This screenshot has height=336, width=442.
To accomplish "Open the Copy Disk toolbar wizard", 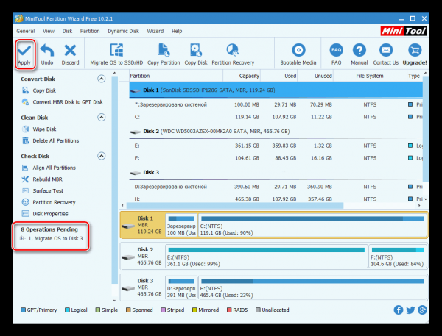I will pos(196,54).
